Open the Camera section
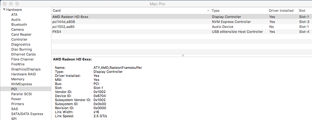312x120 pixels. [x=17, y=29]
